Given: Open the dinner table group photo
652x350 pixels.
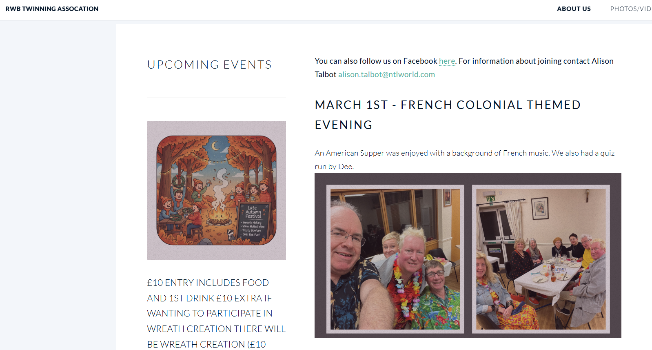Looking at the screenshot, I should click(541, 259).
